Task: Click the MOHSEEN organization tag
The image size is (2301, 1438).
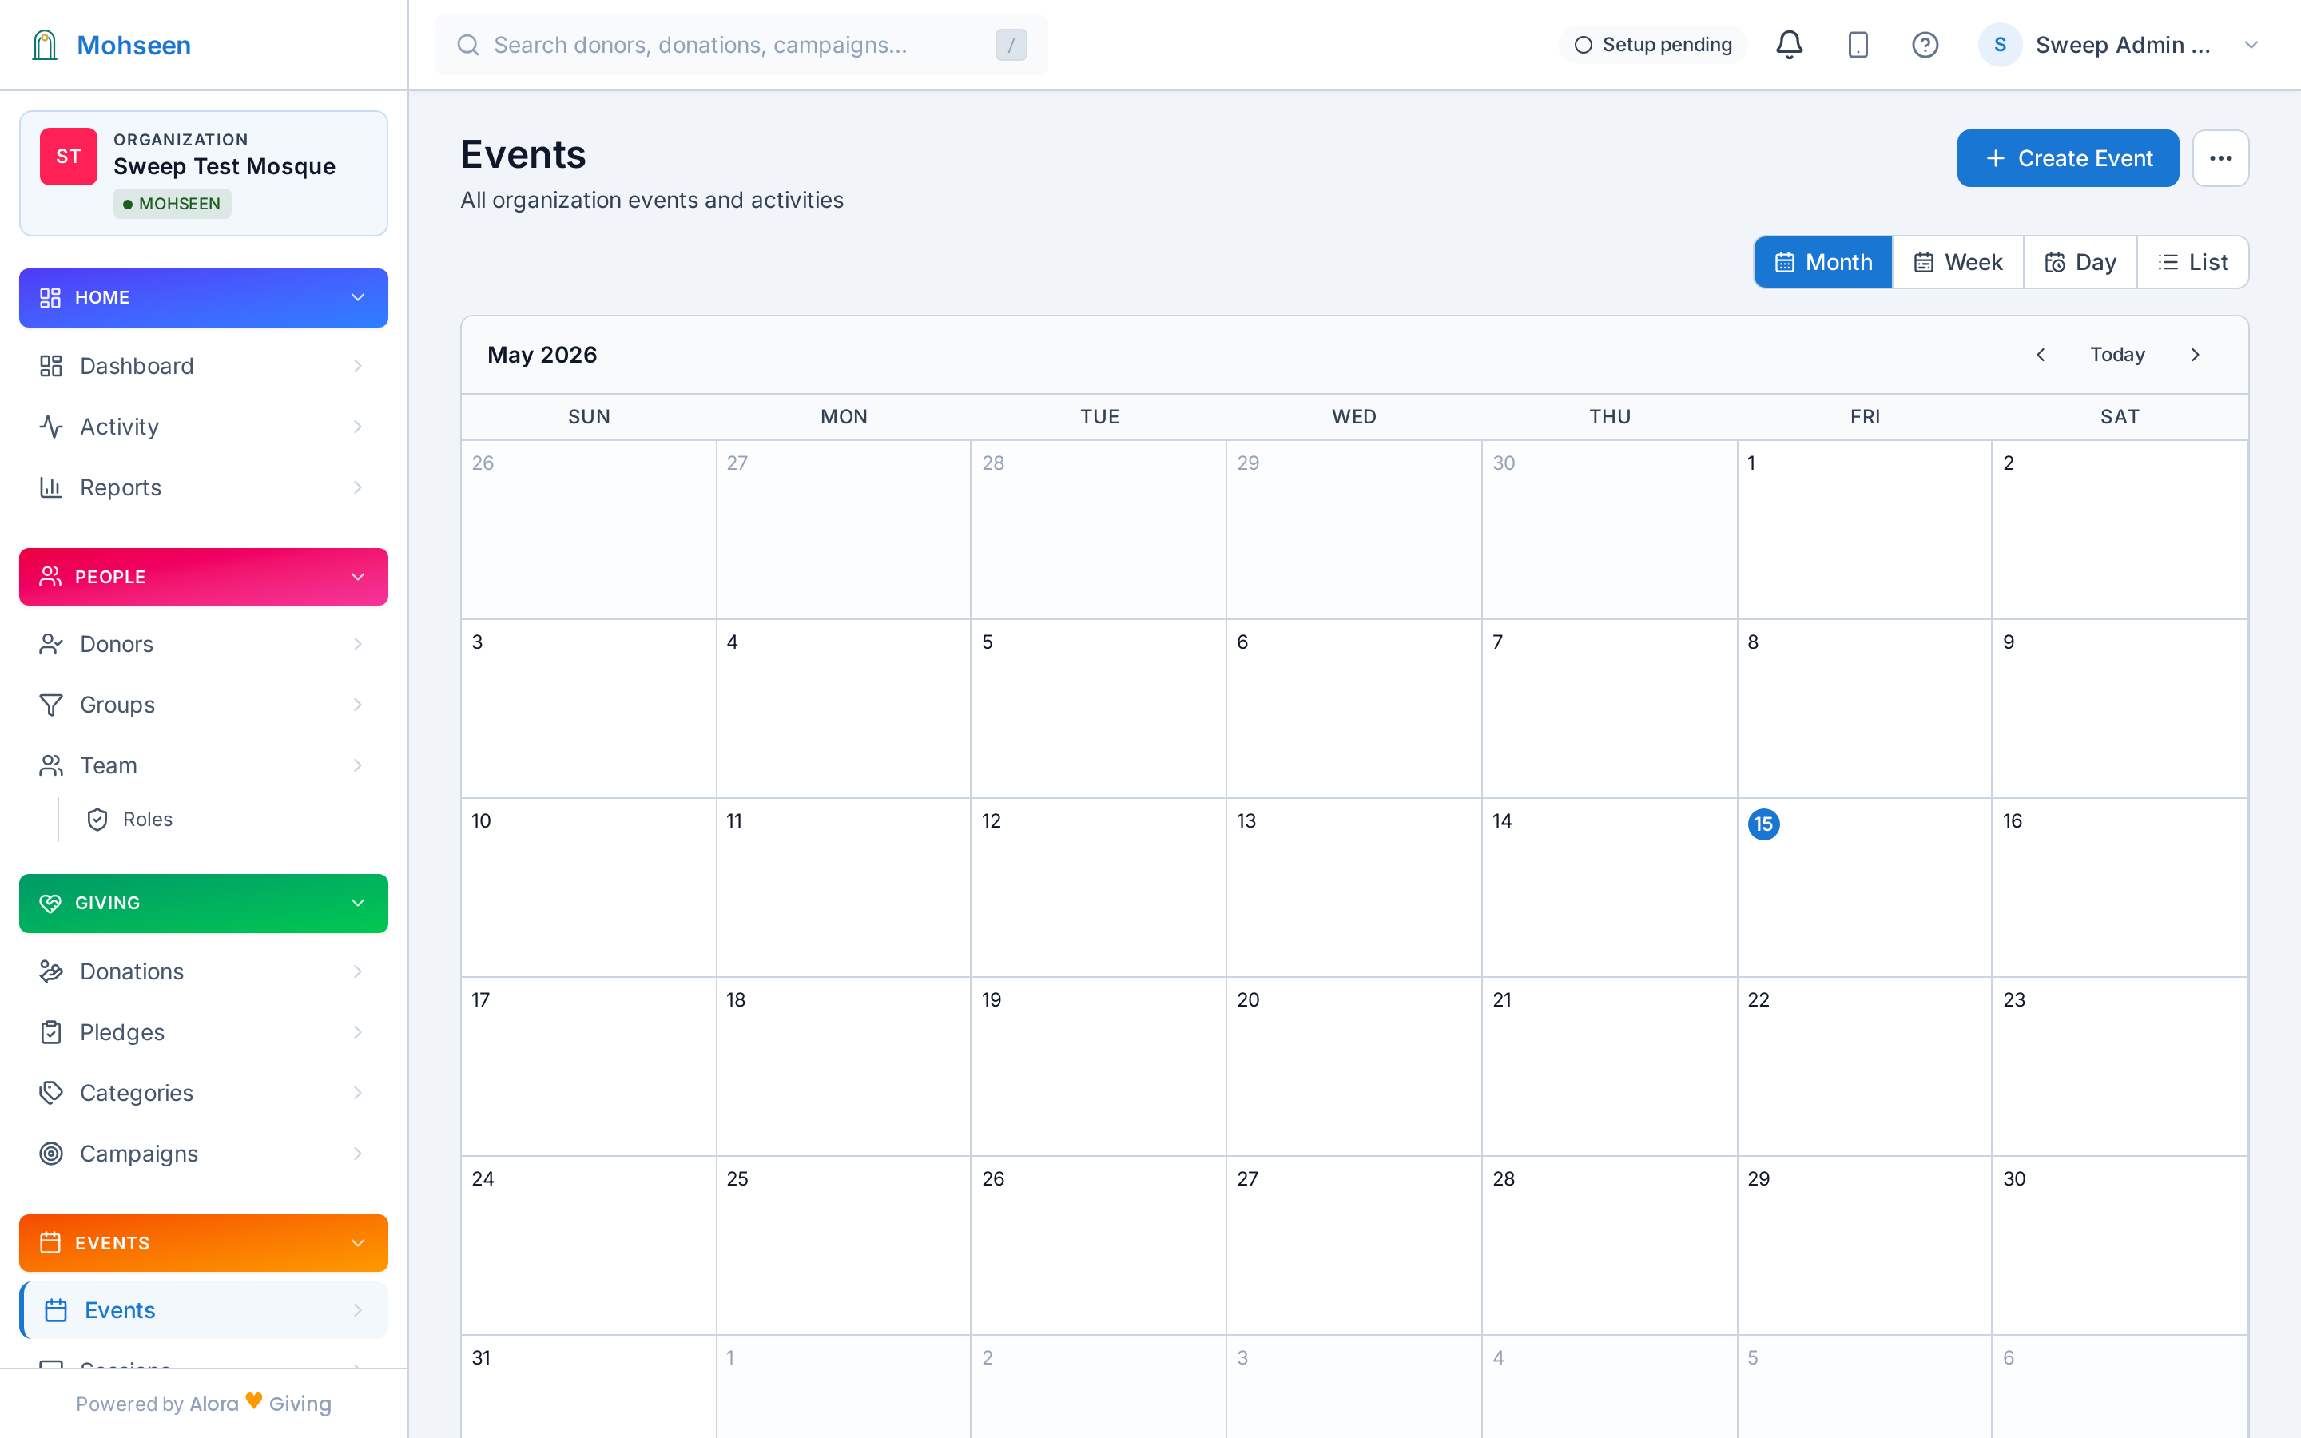Action: coord(172,204)
